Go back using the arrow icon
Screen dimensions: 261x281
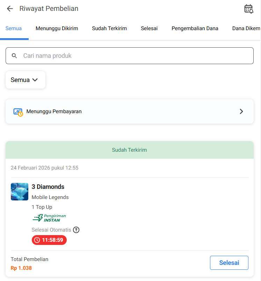(x=10, y=9)
